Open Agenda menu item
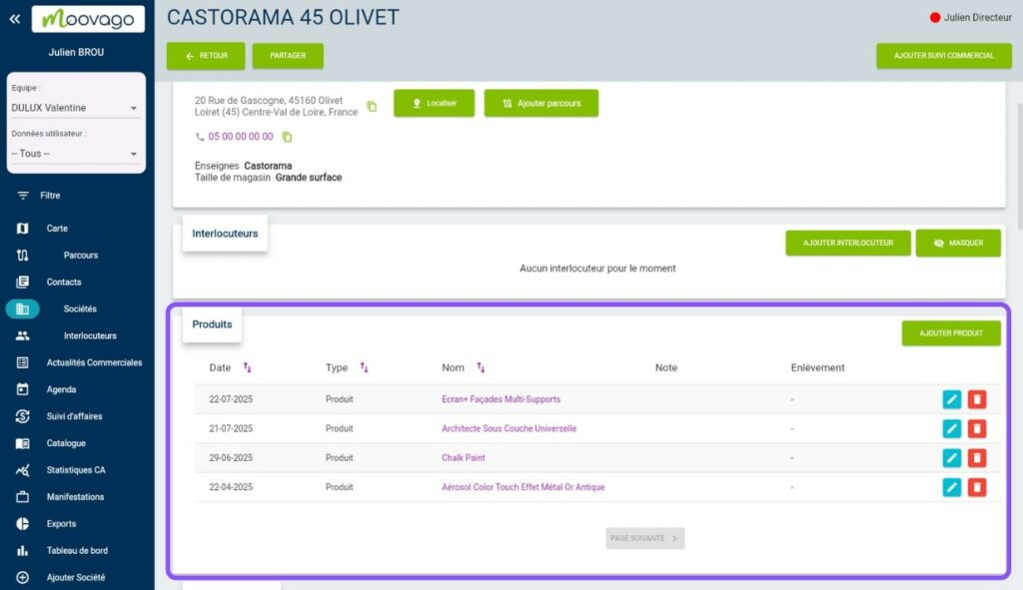 61,389
